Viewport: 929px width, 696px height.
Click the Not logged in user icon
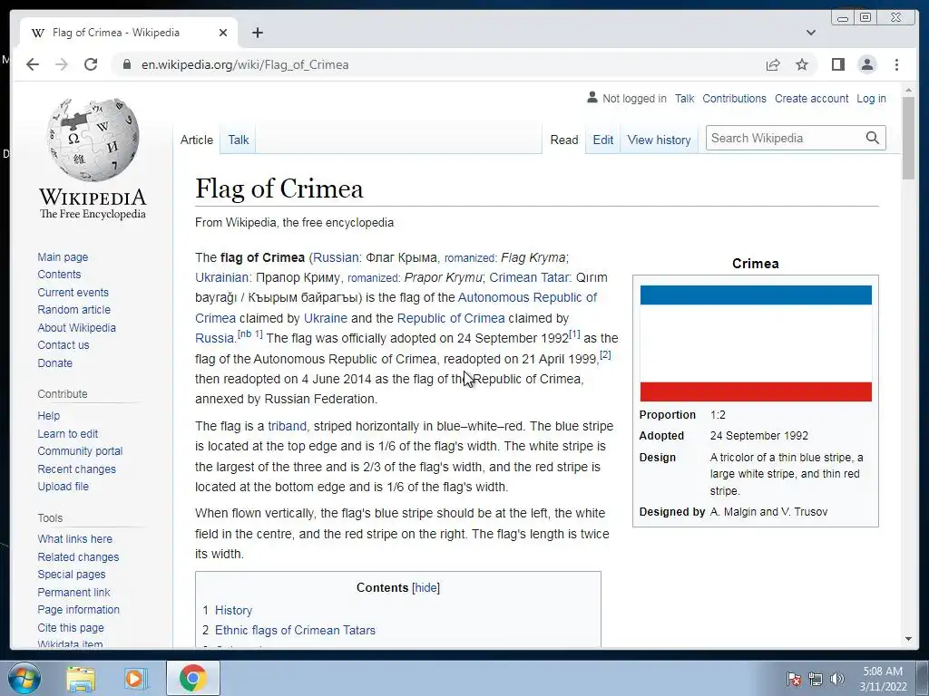592,98
